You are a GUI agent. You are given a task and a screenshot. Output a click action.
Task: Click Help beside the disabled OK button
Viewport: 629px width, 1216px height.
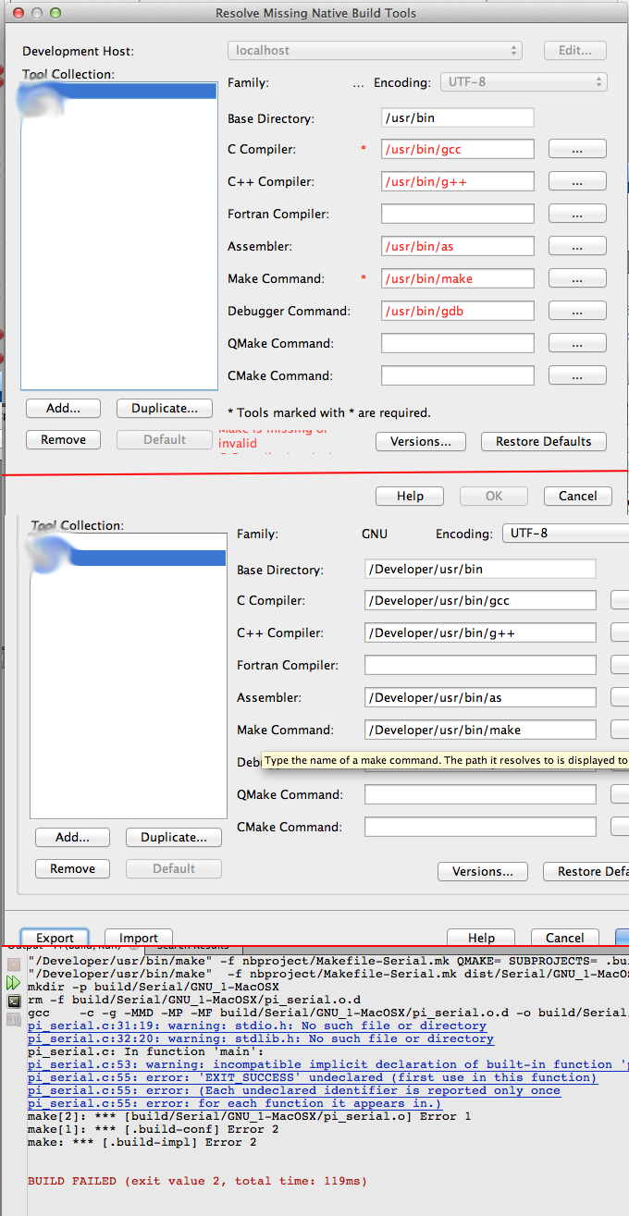410,496
